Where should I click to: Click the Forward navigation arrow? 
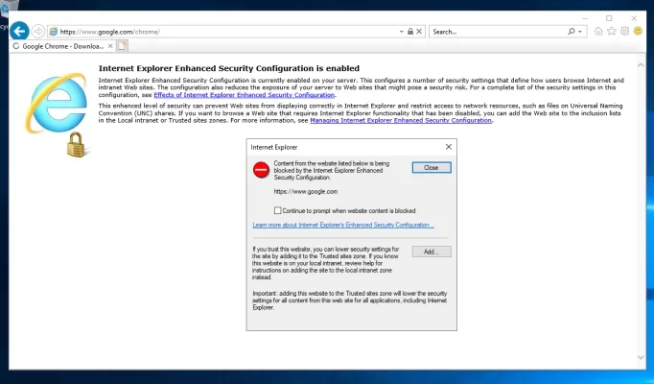click(x=39, y=31)
